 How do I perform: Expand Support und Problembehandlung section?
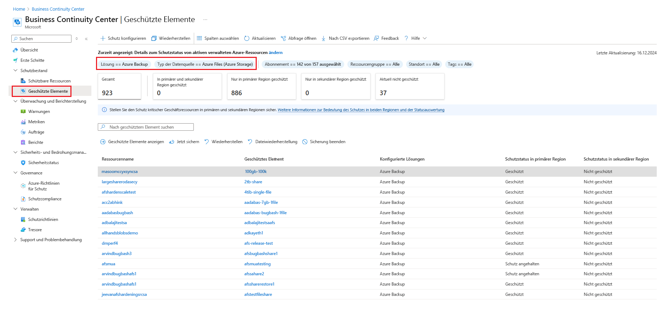[15, 240]
